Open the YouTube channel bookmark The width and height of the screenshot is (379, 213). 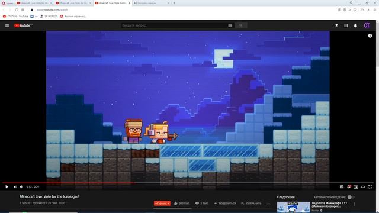coord(15,17)
